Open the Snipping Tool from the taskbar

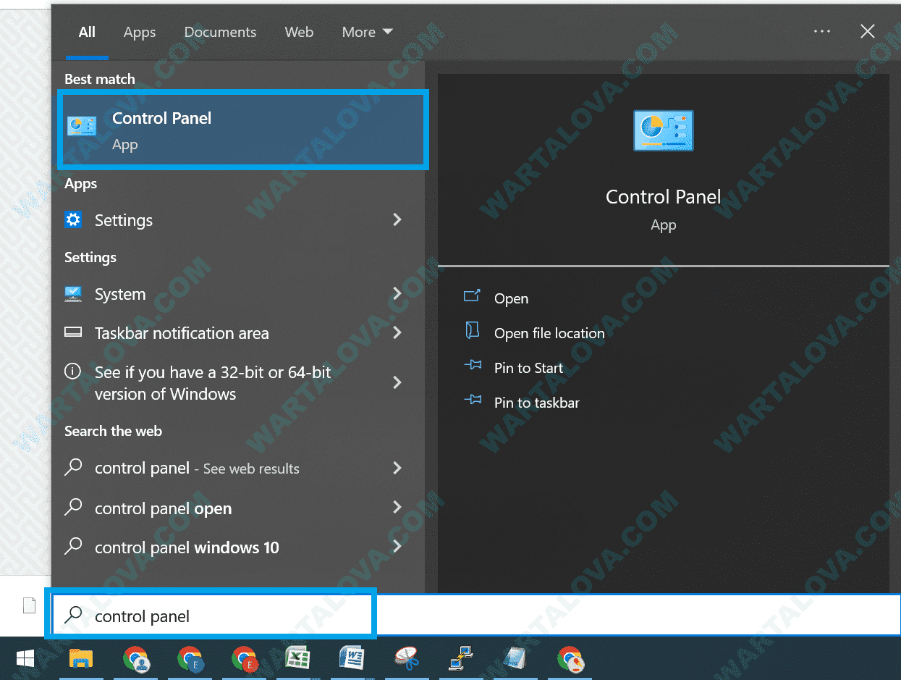pyautogui.click(x=407, y=660)
